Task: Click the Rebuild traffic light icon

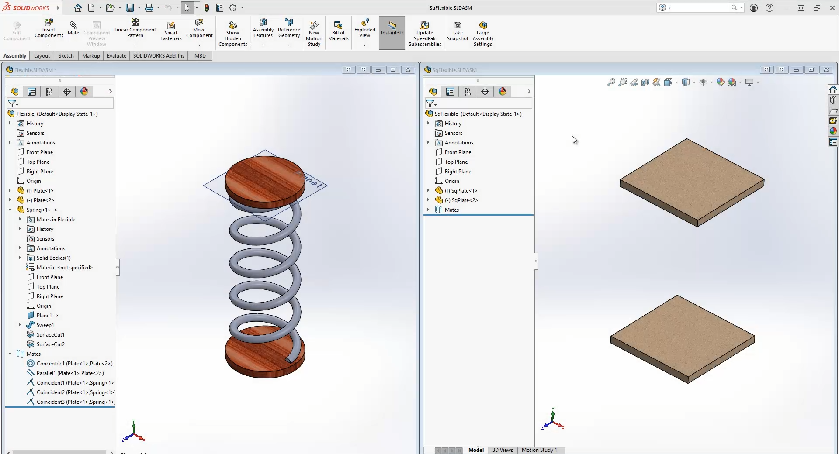Action: tap(207, 8)
